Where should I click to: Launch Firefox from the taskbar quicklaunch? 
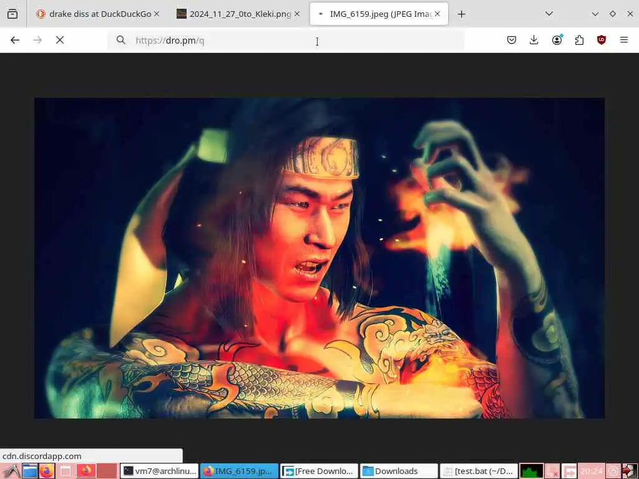(x=47, y=472)
